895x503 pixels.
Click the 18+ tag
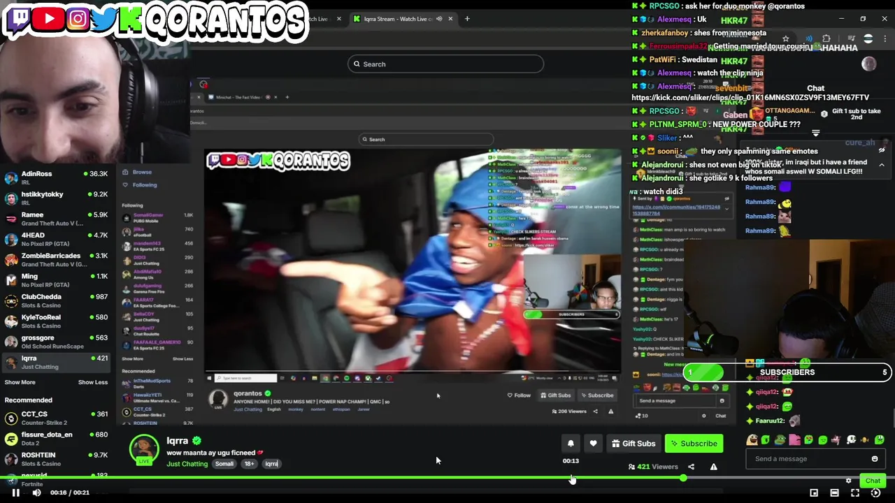[x=249, y=464]
